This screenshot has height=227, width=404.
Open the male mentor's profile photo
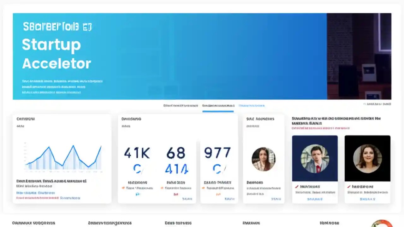coord(315,158)
